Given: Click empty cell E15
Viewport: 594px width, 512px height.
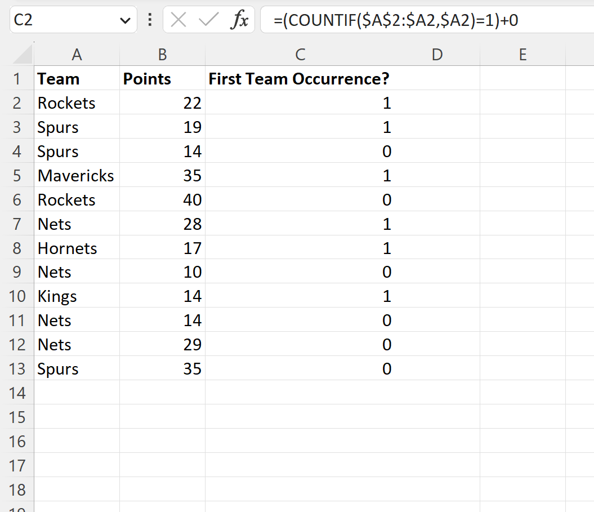Looking at the screenshot, I should (x=522, y=417).
